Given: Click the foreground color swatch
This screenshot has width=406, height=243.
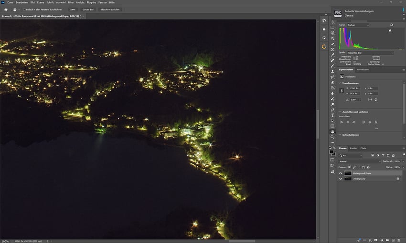Looking at the screenshot, I should 331,152.
